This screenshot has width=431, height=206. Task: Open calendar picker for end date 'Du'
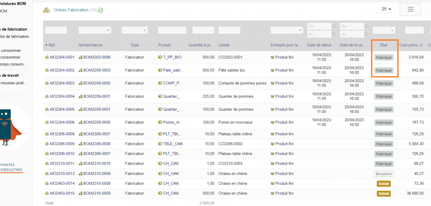click(x=366, y=26)
